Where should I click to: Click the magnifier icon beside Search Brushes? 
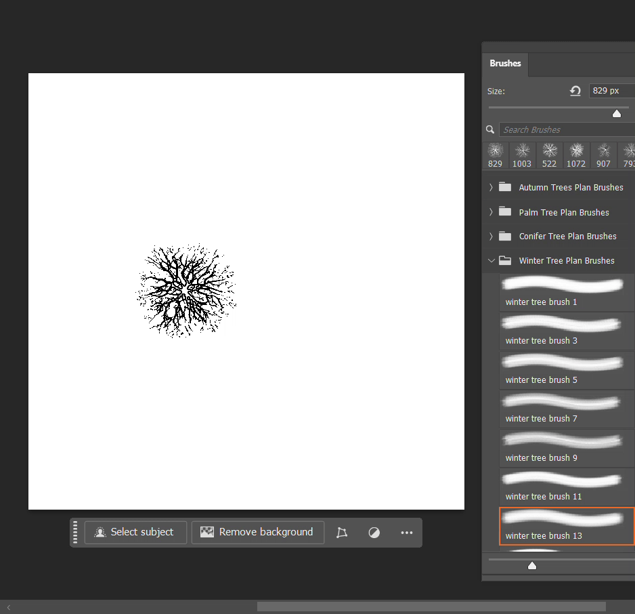(490, 129)
